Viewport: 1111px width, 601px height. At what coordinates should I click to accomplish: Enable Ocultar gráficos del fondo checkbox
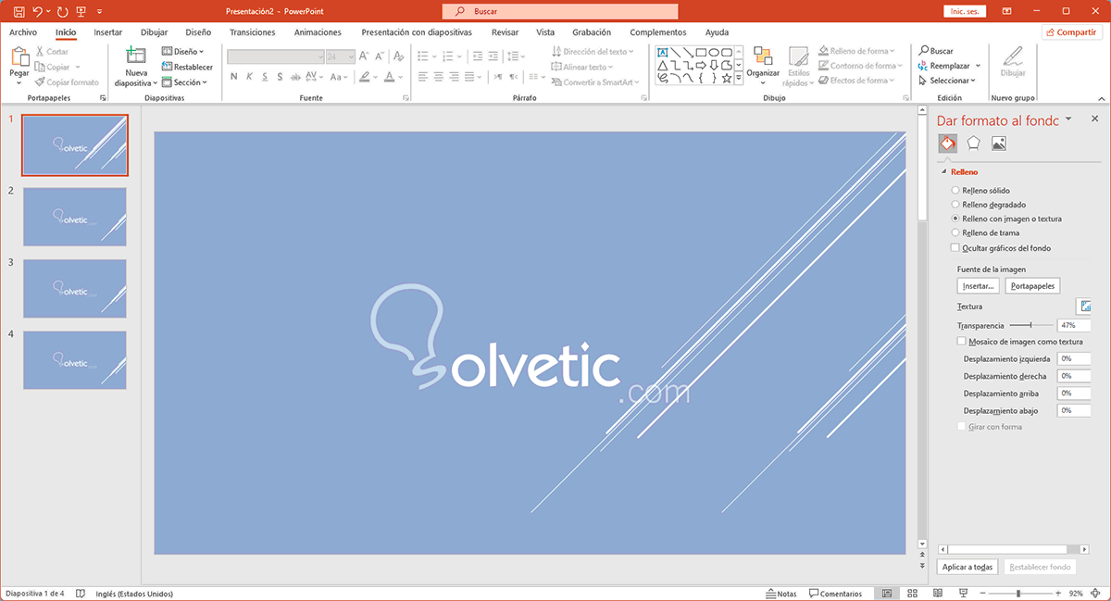click(955, 248)
